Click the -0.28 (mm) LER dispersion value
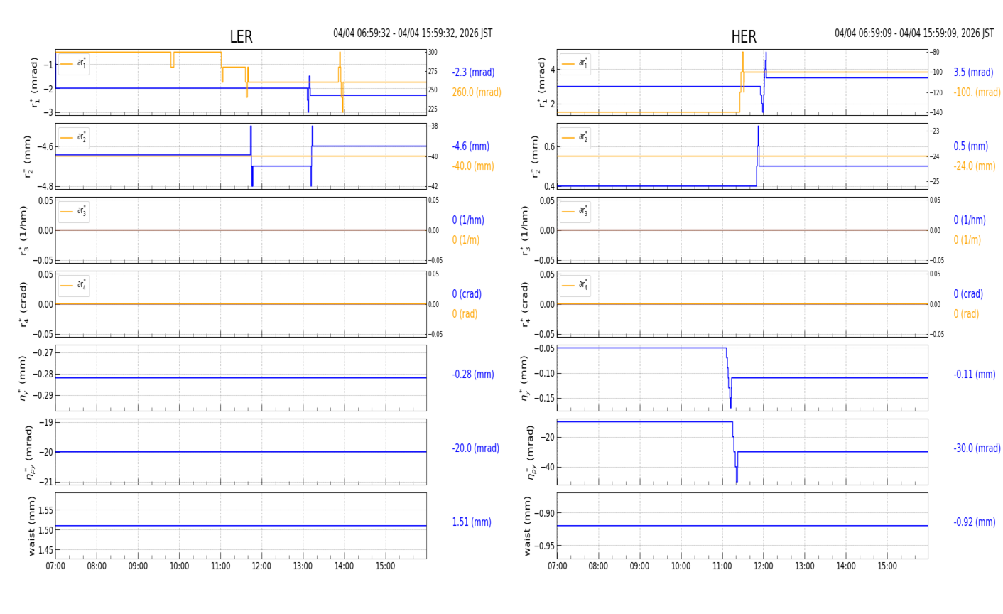 [x=472, y=375]
